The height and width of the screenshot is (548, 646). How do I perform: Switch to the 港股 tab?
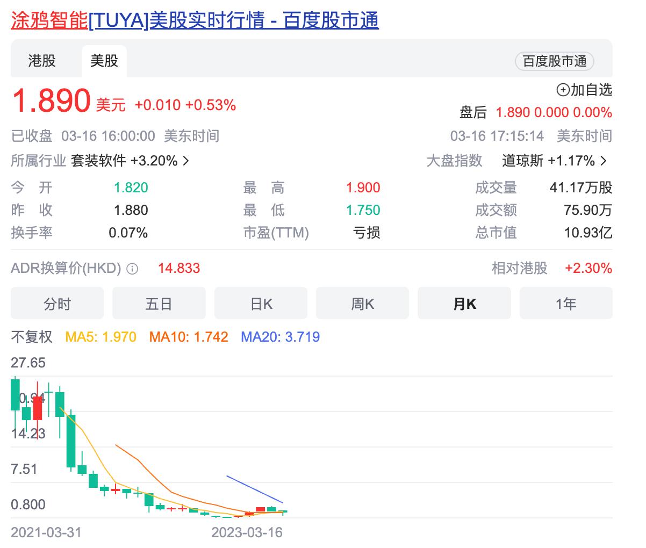(42, 61)
